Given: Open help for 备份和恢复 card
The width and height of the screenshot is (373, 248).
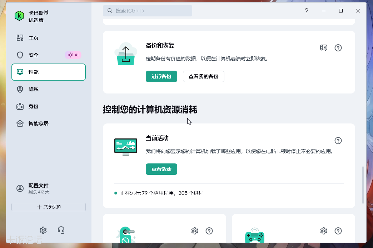Looking at the screenshot, I should click(338, 48).
